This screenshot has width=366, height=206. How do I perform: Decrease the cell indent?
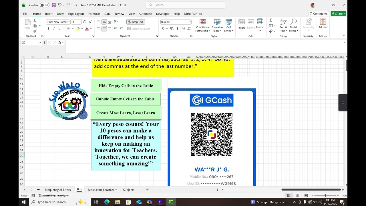coord(116,29)
